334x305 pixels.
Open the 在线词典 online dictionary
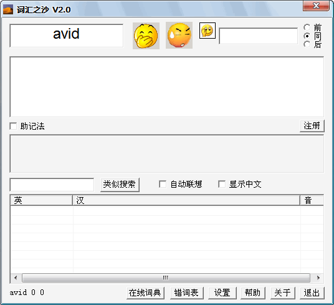145,293
